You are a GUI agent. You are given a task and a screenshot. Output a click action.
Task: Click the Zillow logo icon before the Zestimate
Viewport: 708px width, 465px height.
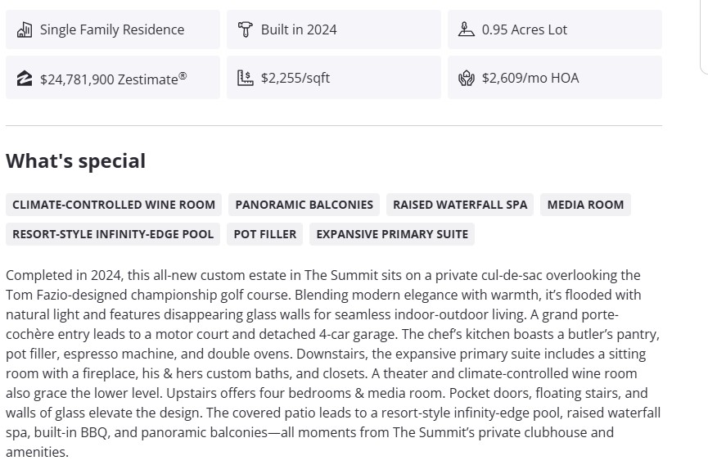click(x=25, y=79)
